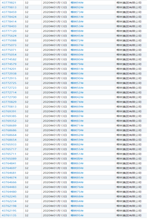This screenshot has width=147, height=219.
Task: Click trademark name 椰树89年
Action: pos(77,168)
